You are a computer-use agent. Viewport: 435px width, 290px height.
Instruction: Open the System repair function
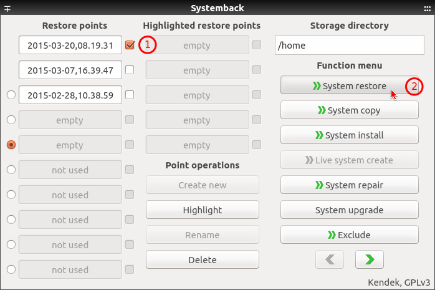tap(349, 185)
